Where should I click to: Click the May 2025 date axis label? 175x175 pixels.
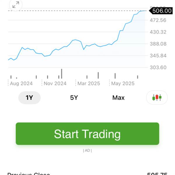pos(123,83)
